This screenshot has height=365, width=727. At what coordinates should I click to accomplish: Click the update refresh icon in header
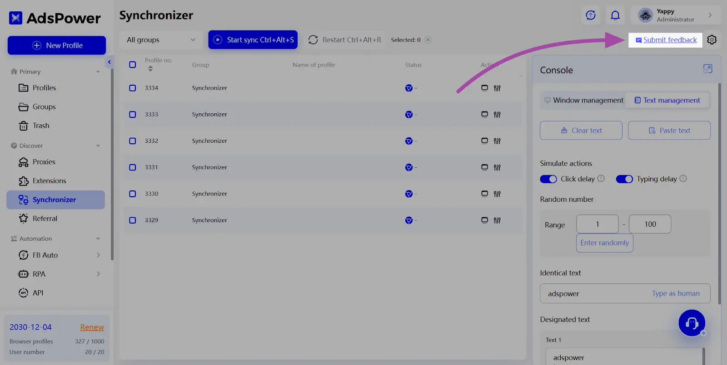click(x=591, y=15)
